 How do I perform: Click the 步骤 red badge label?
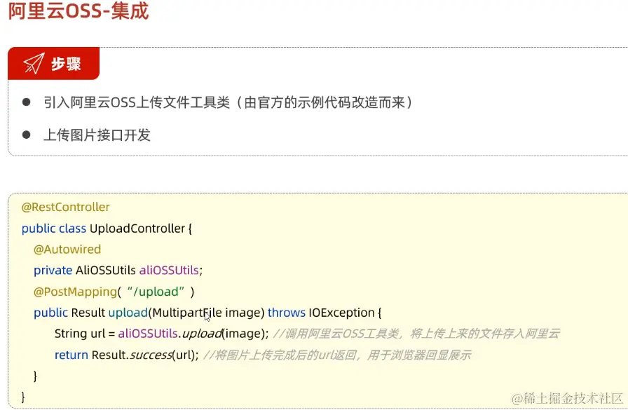(66, 64)
